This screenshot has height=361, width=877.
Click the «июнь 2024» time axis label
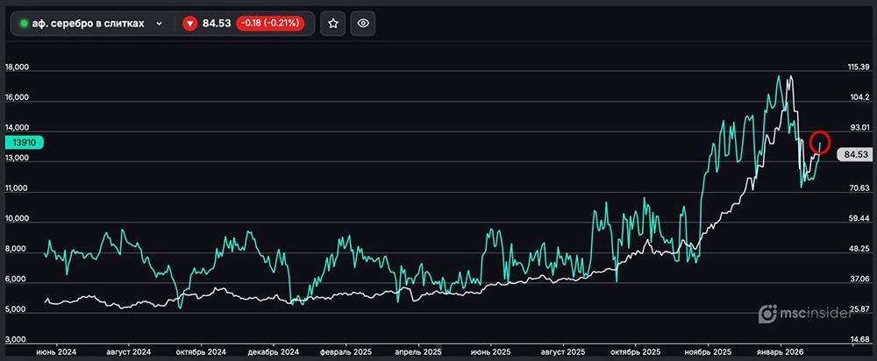click(x=56, y=350)
